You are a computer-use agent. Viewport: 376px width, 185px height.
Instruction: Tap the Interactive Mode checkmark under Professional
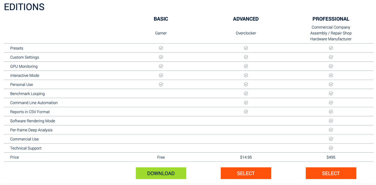click(x=331, y=75)
